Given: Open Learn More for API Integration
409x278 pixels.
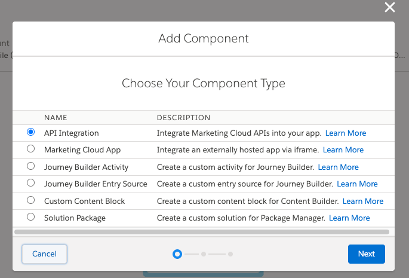Looking at the screenshot, I should 346,133.
